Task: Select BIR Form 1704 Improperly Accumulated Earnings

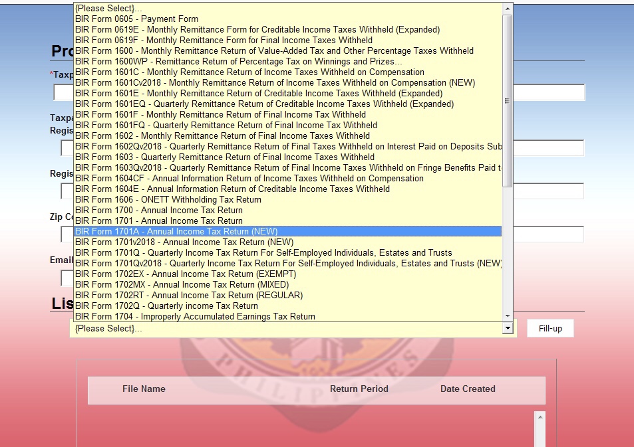Action: click(x=195, y=317)
